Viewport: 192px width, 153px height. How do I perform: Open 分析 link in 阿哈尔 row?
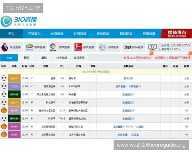tap(187, 78)
